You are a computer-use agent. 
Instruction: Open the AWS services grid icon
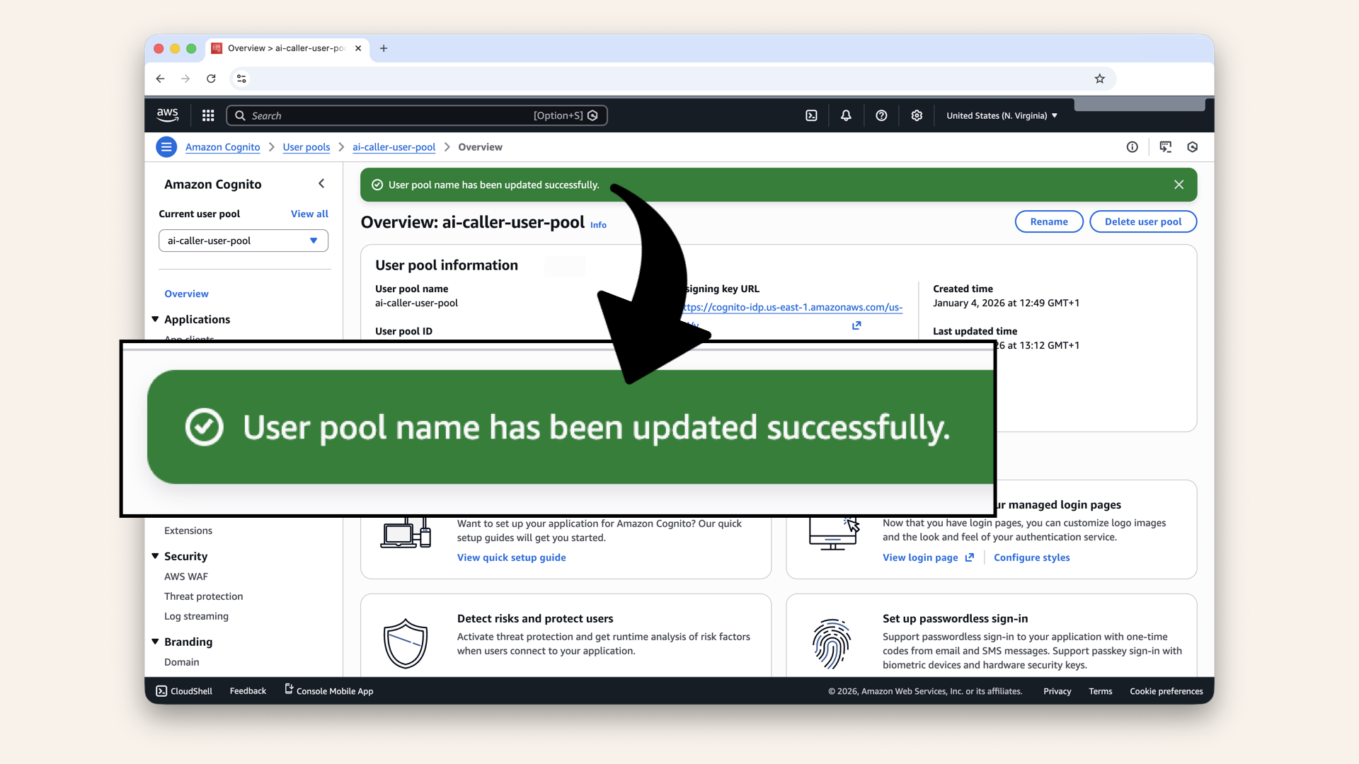207,115
